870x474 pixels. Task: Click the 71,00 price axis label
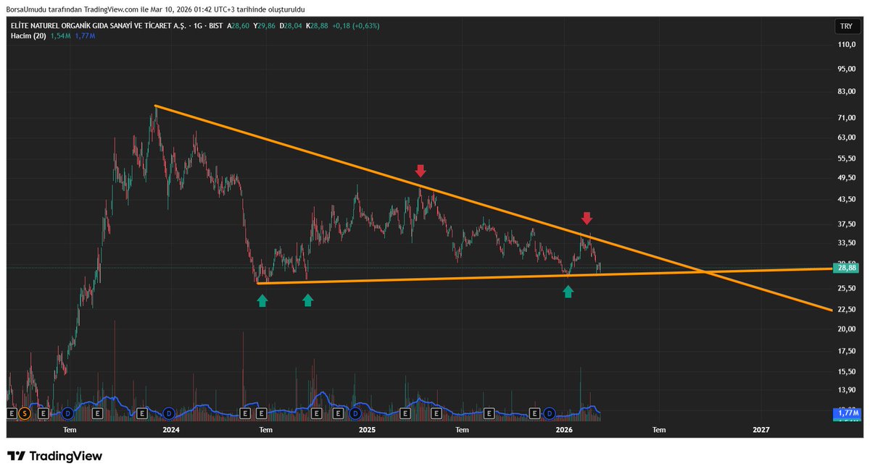pyautogui.click(x=846, y=117)
